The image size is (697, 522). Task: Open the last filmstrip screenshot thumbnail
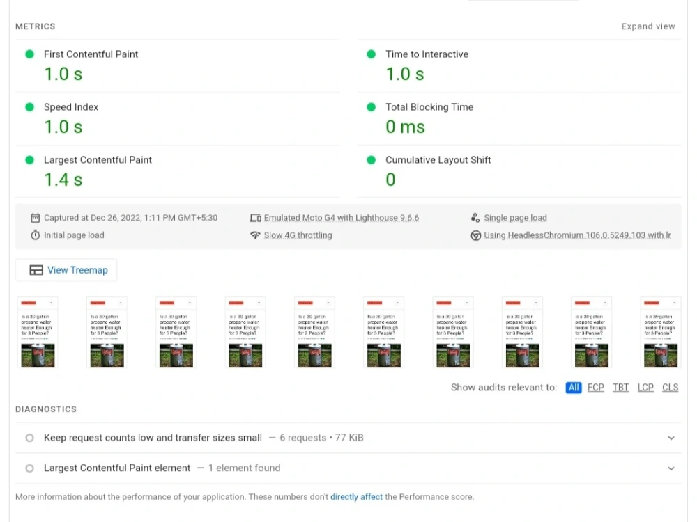click(661, 333)
